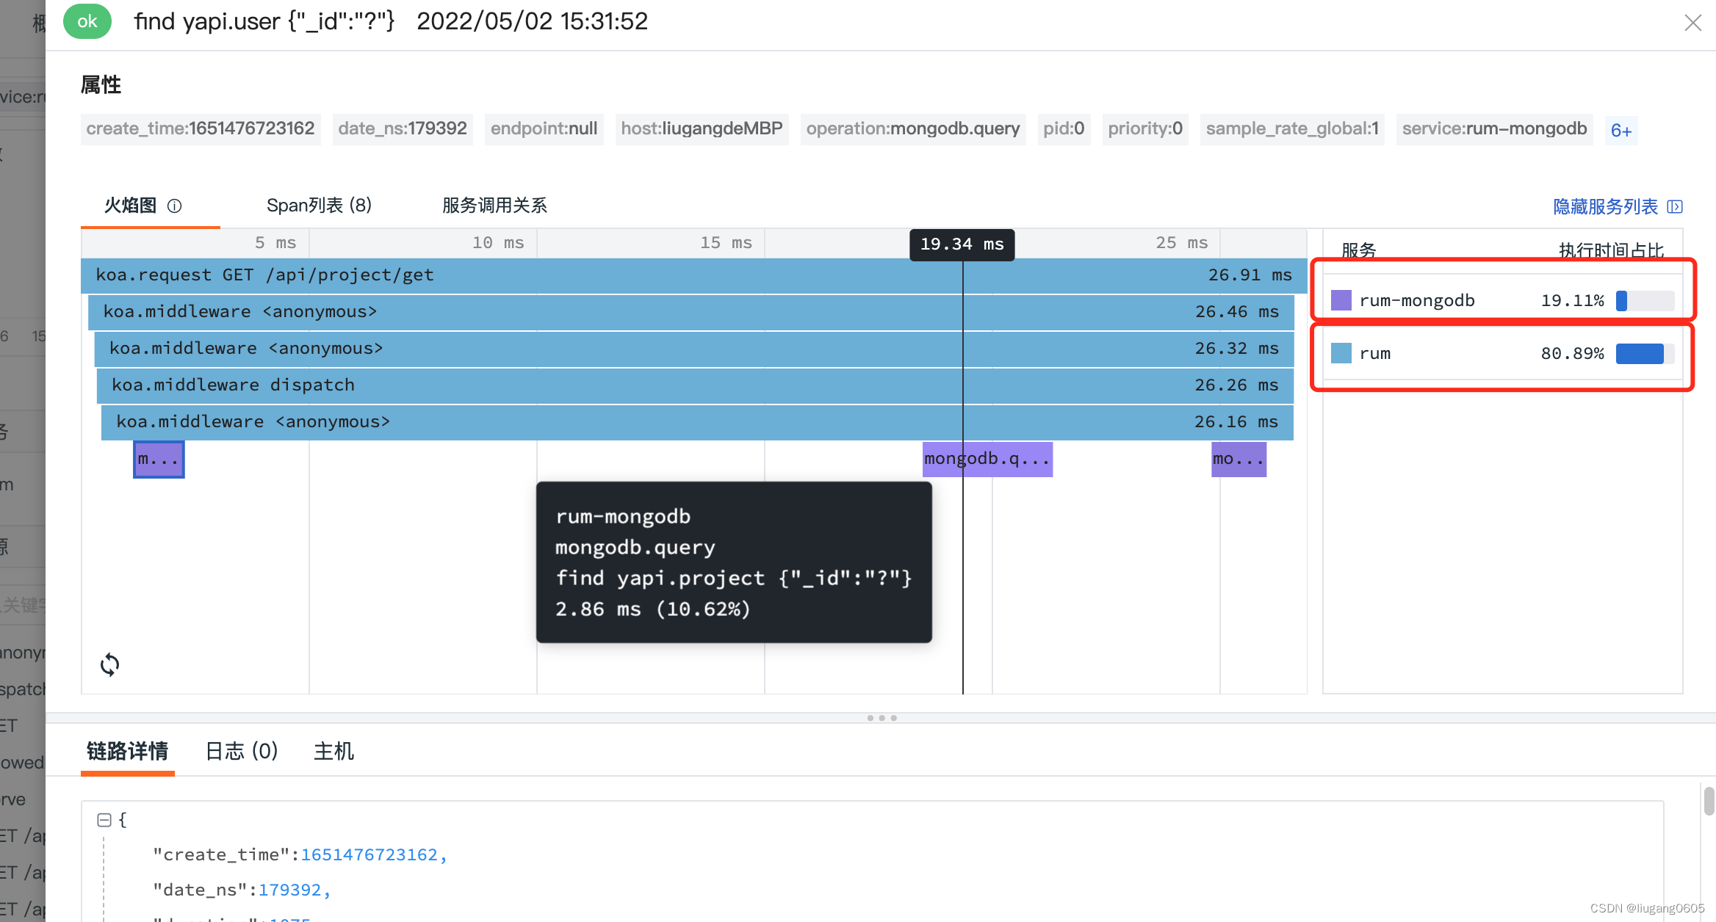The image size is (1716, 922).
Task: Click the 19.34 ms timeline marker
Action: [x=962, y=244]
